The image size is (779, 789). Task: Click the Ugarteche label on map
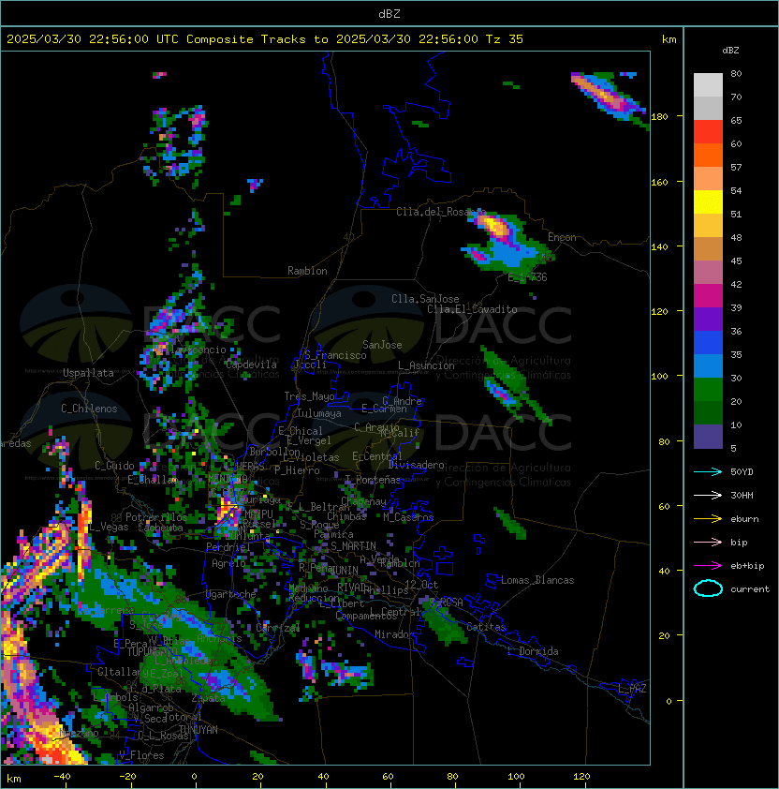(230, 594)
